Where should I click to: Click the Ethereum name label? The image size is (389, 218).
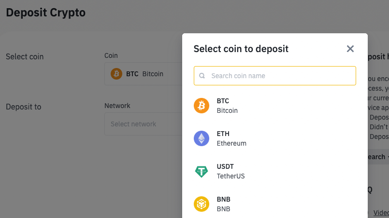click(231, 143)
